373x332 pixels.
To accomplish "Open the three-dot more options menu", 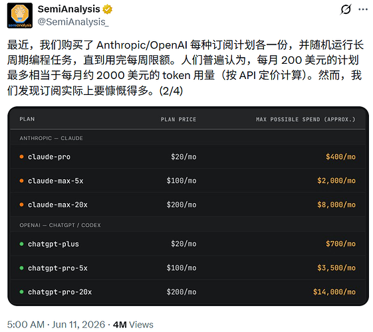I will pyautogui.click(x=363, y=9).
